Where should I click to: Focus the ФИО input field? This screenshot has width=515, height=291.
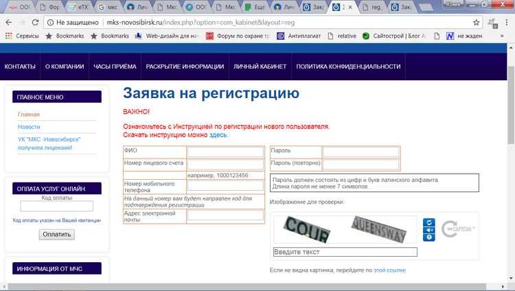pos(225,152)
